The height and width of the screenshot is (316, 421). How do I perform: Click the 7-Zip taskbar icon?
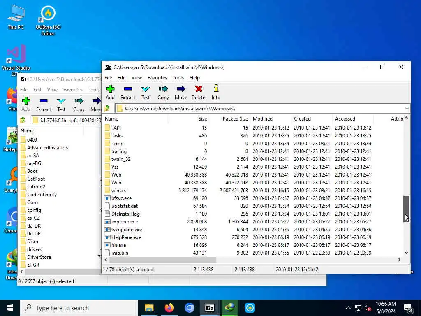pos(209,308)
